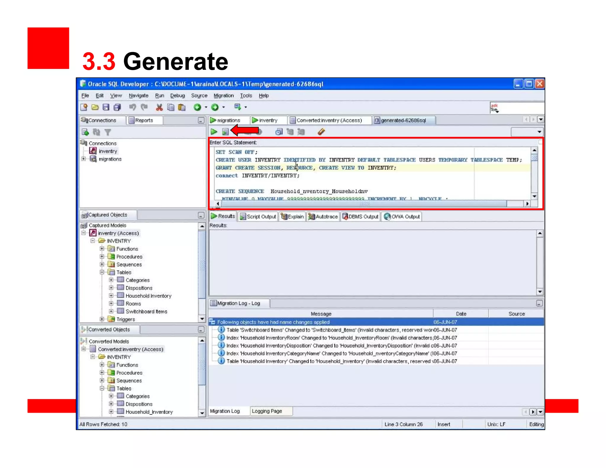
Task: Add a new connection icon in Connections panel
Action: (85, 132)
